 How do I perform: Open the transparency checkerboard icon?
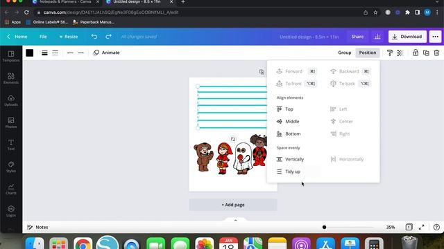[x=400, y=53]
